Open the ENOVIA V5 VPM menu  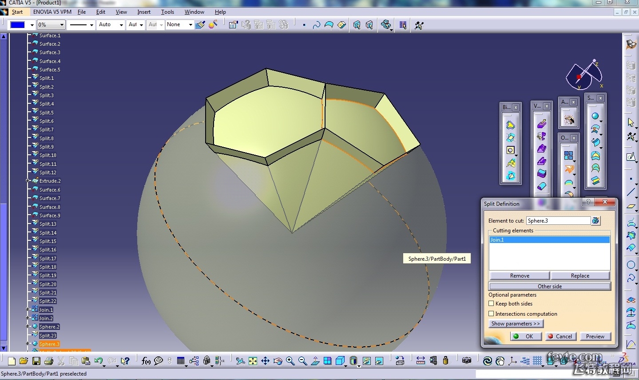tap(52, 12)
